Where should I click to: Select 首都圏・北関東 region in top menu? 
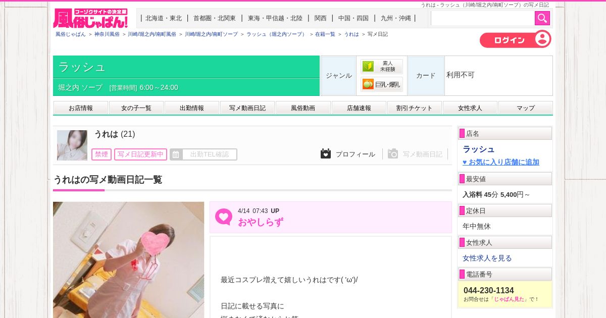pyautogui.click(x=214, y=18)
